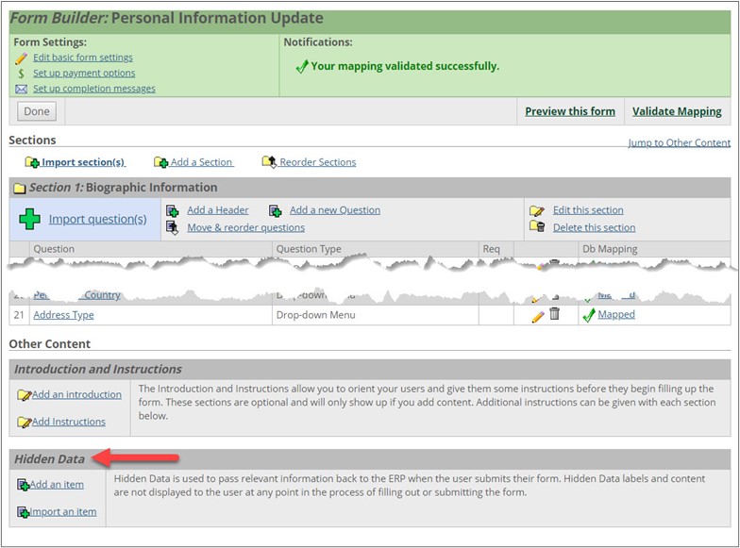
Task: Click the envelope icon for completion messages
Action: [21, 89]
